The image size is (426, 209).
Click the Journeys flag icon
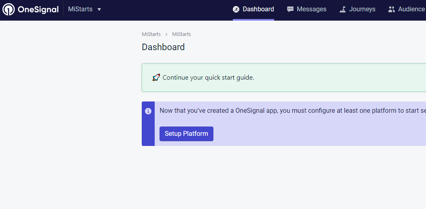point(343,9)
